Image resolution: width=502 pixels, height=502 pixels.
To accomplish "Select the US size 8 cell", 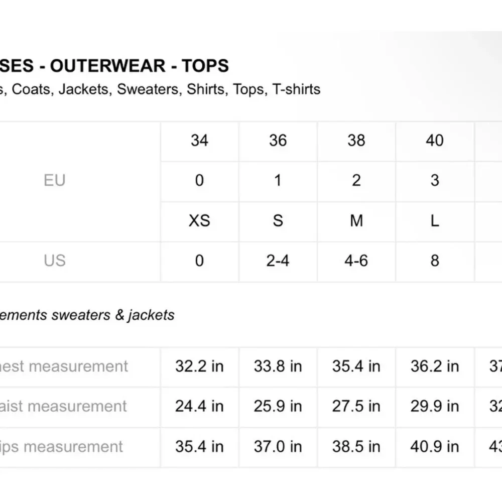I will [x=434, y=261].
